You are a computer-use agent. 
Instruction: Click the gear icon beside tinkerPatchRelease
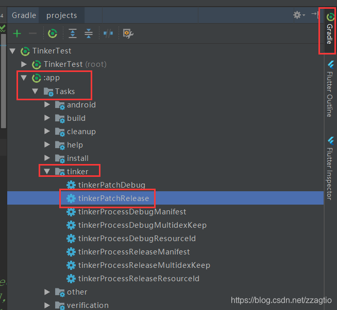coord(71,198)
